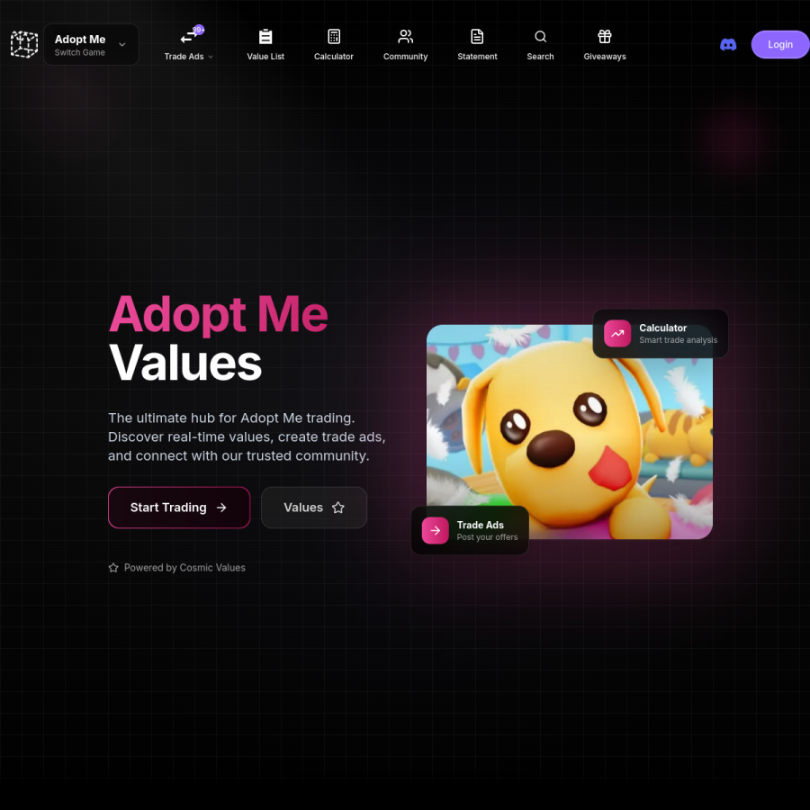Image resolution: width=810 pixels, height=810 pixels.
Task: Open the Value List menu item
Action: pyautogui.click(x=265, y=57)
